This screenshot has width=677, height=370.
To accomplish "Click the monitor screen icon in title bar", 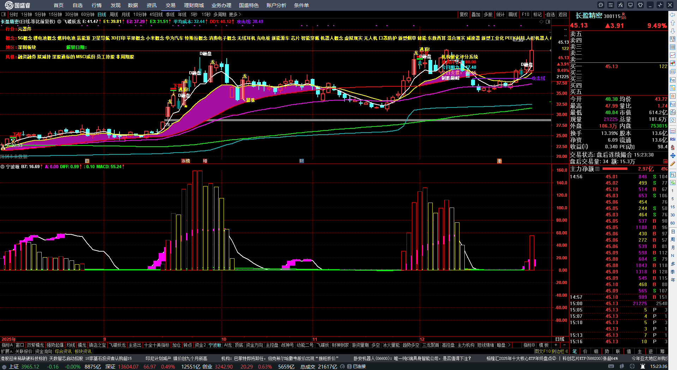I will (630, 5).
